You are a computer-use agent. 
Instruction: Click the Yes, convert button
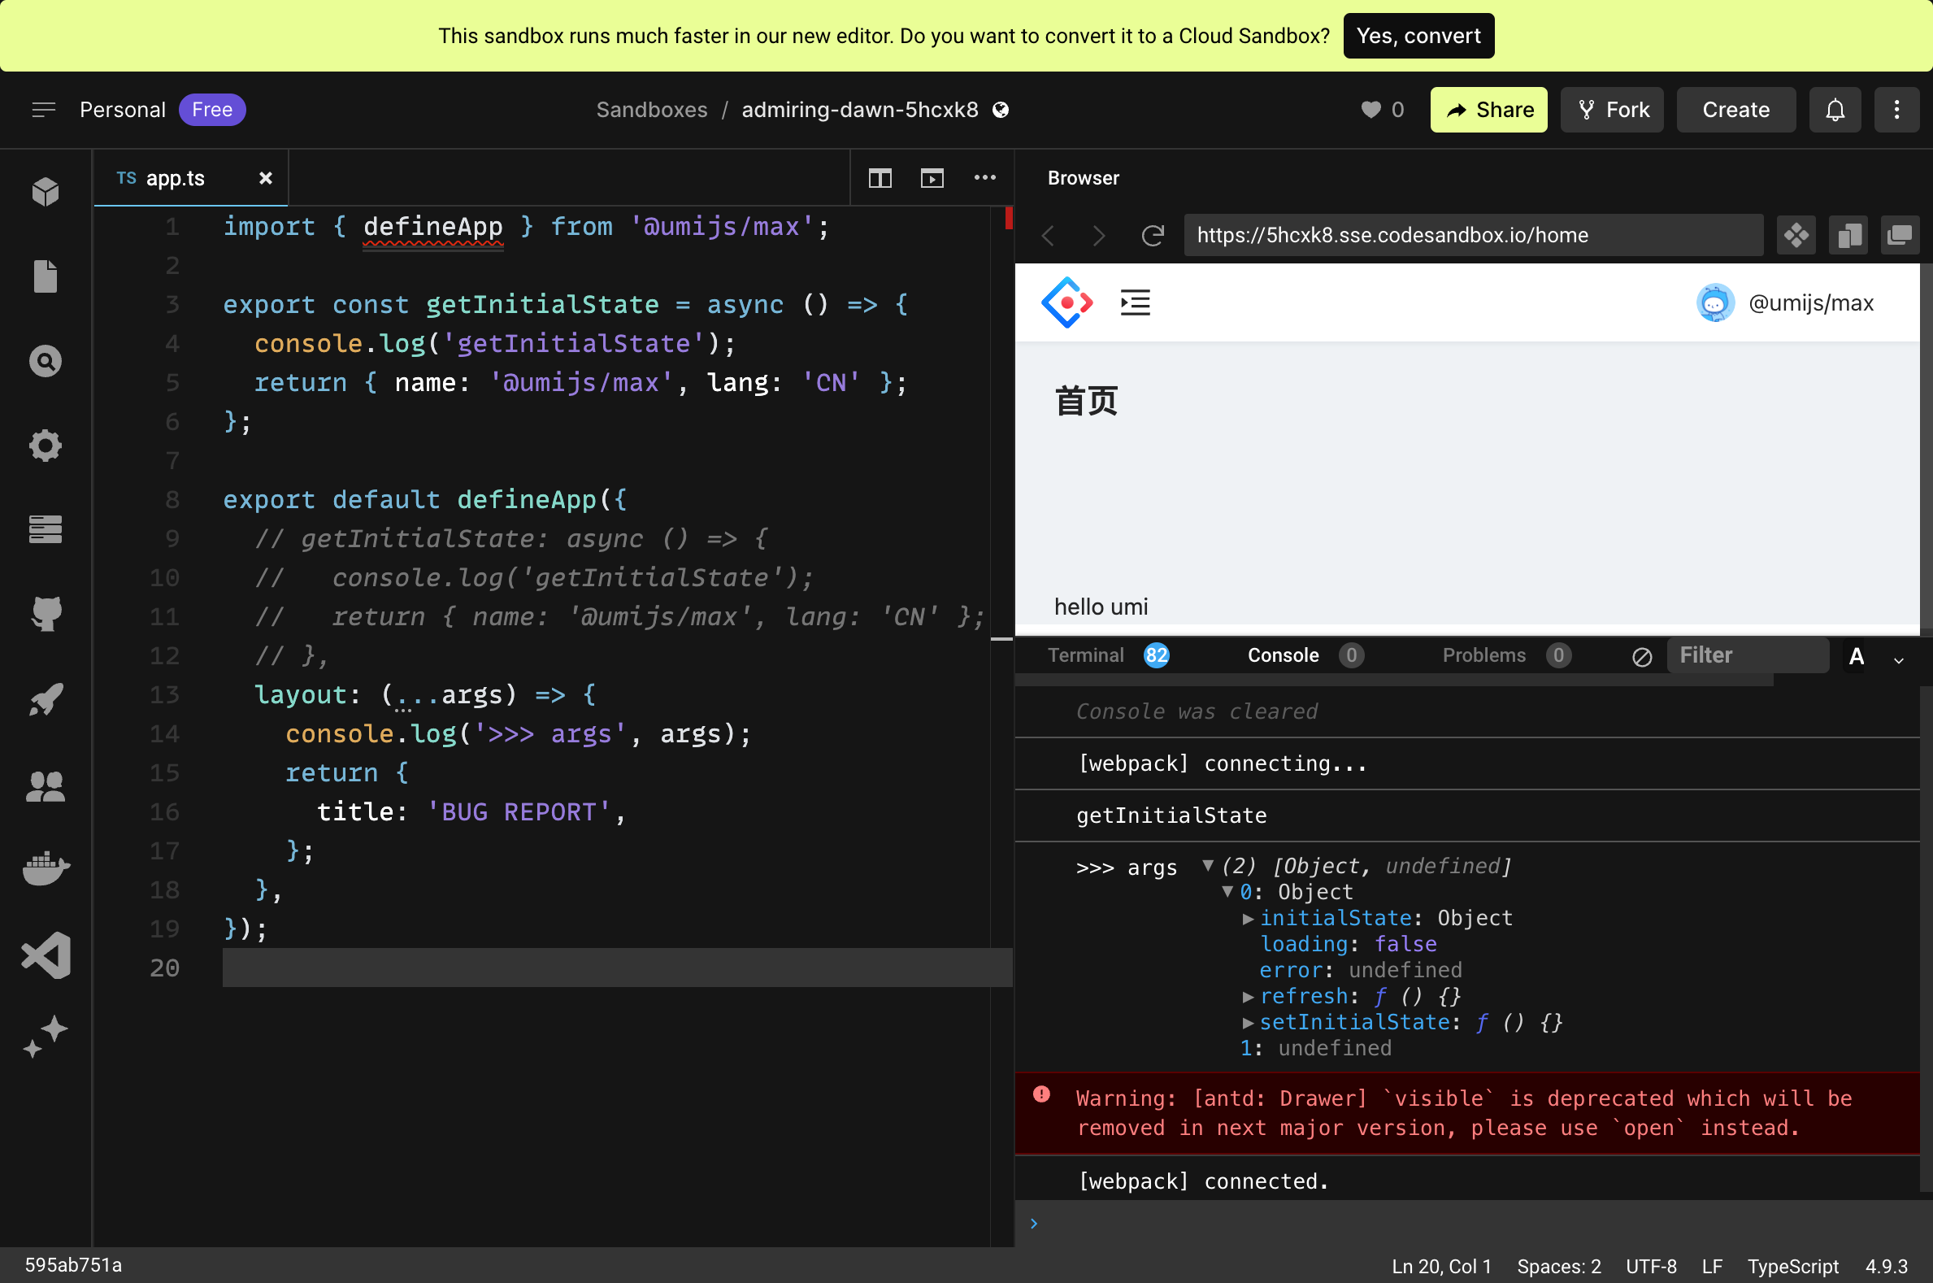click(1418, 35)
